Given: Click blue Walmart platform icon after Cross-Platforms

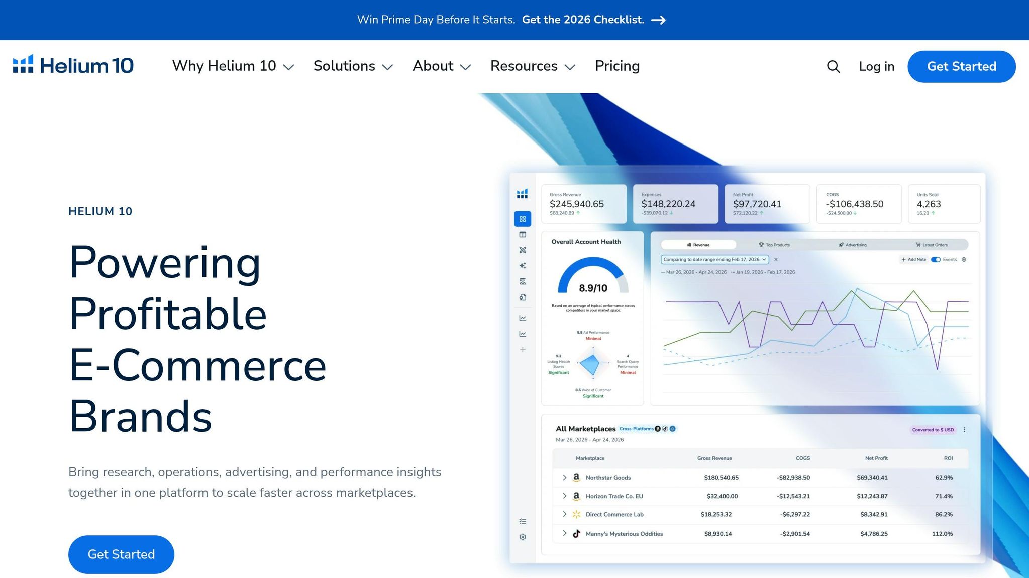Looking at the screenshot, I should coord(673,429).
